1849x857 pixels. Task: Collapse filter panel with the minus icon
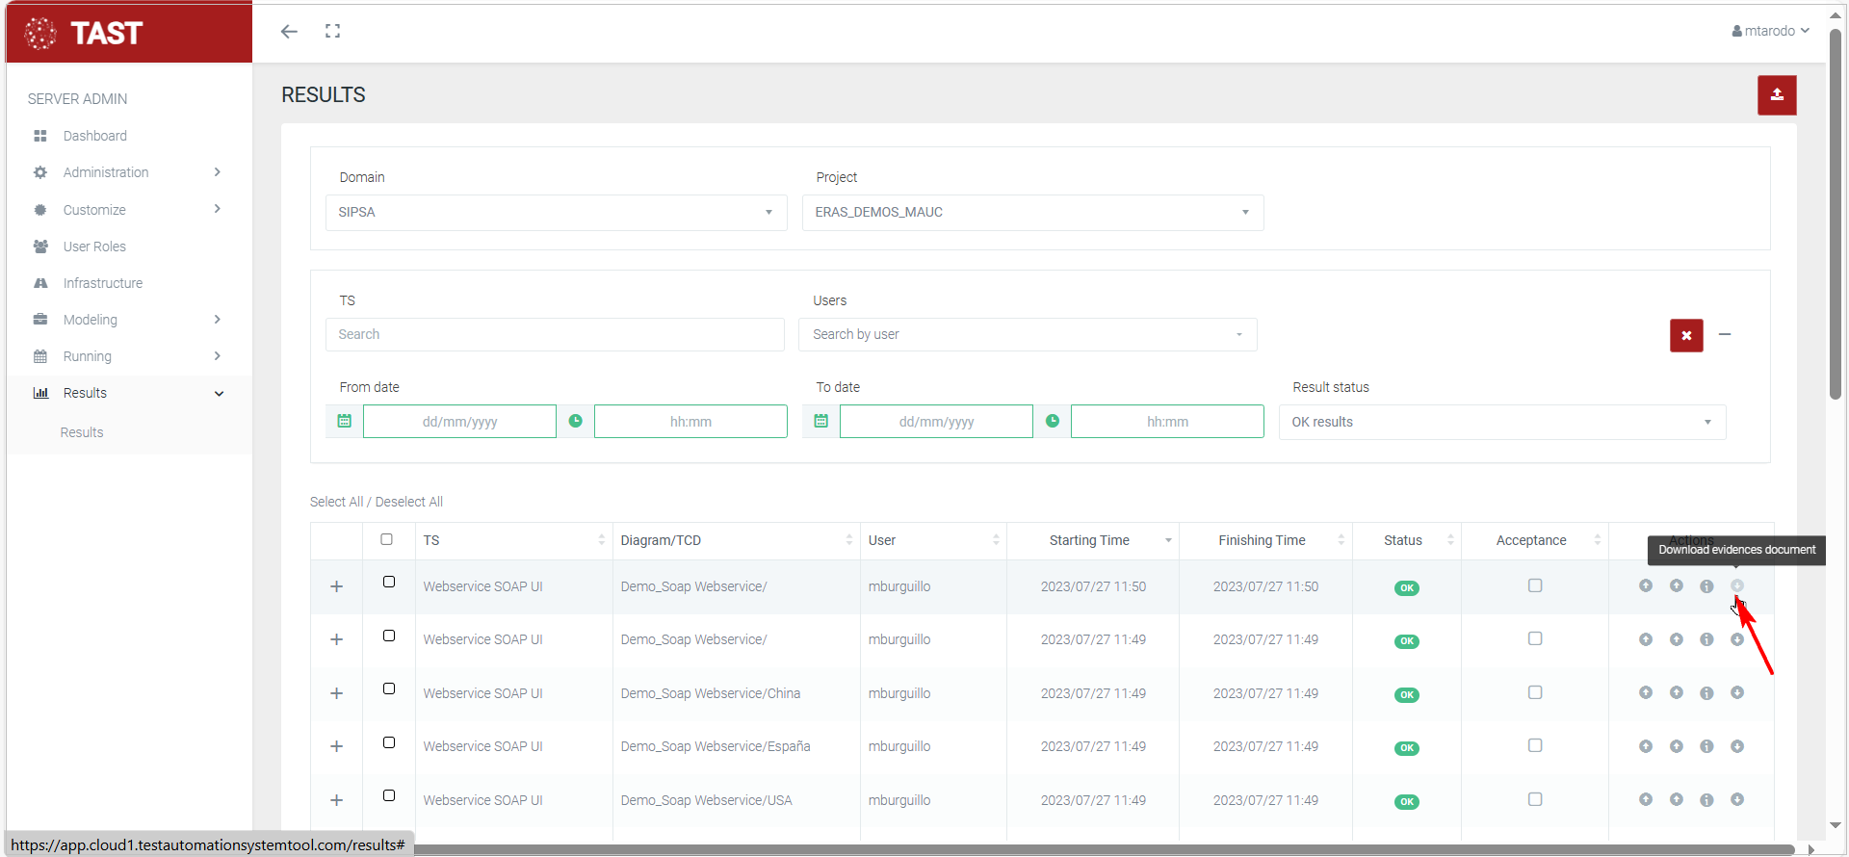click(1724, 334)
